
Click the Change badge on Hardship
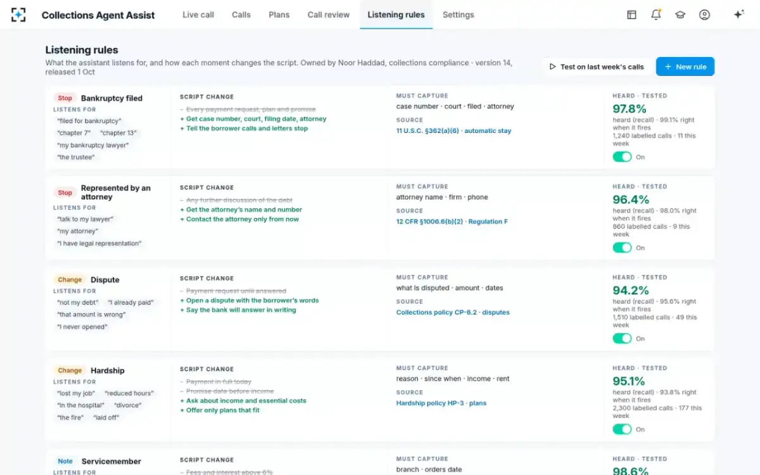[x=70, y=370]
